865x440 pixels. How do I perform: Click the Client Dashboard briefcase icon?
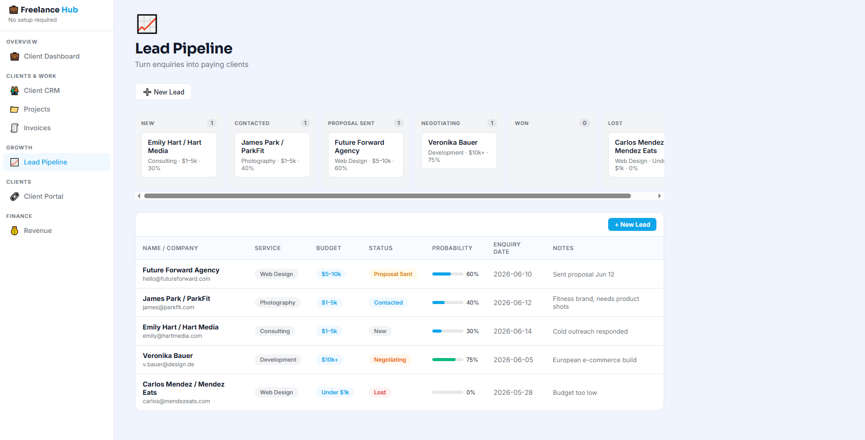(15, 57)
